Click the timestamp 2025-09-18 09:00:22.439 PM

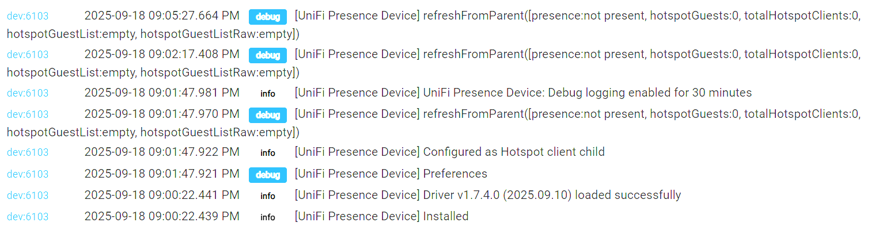(x=162, y=216)
